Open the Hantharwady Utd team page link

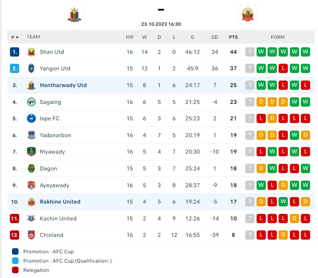[x=63, y=85]
